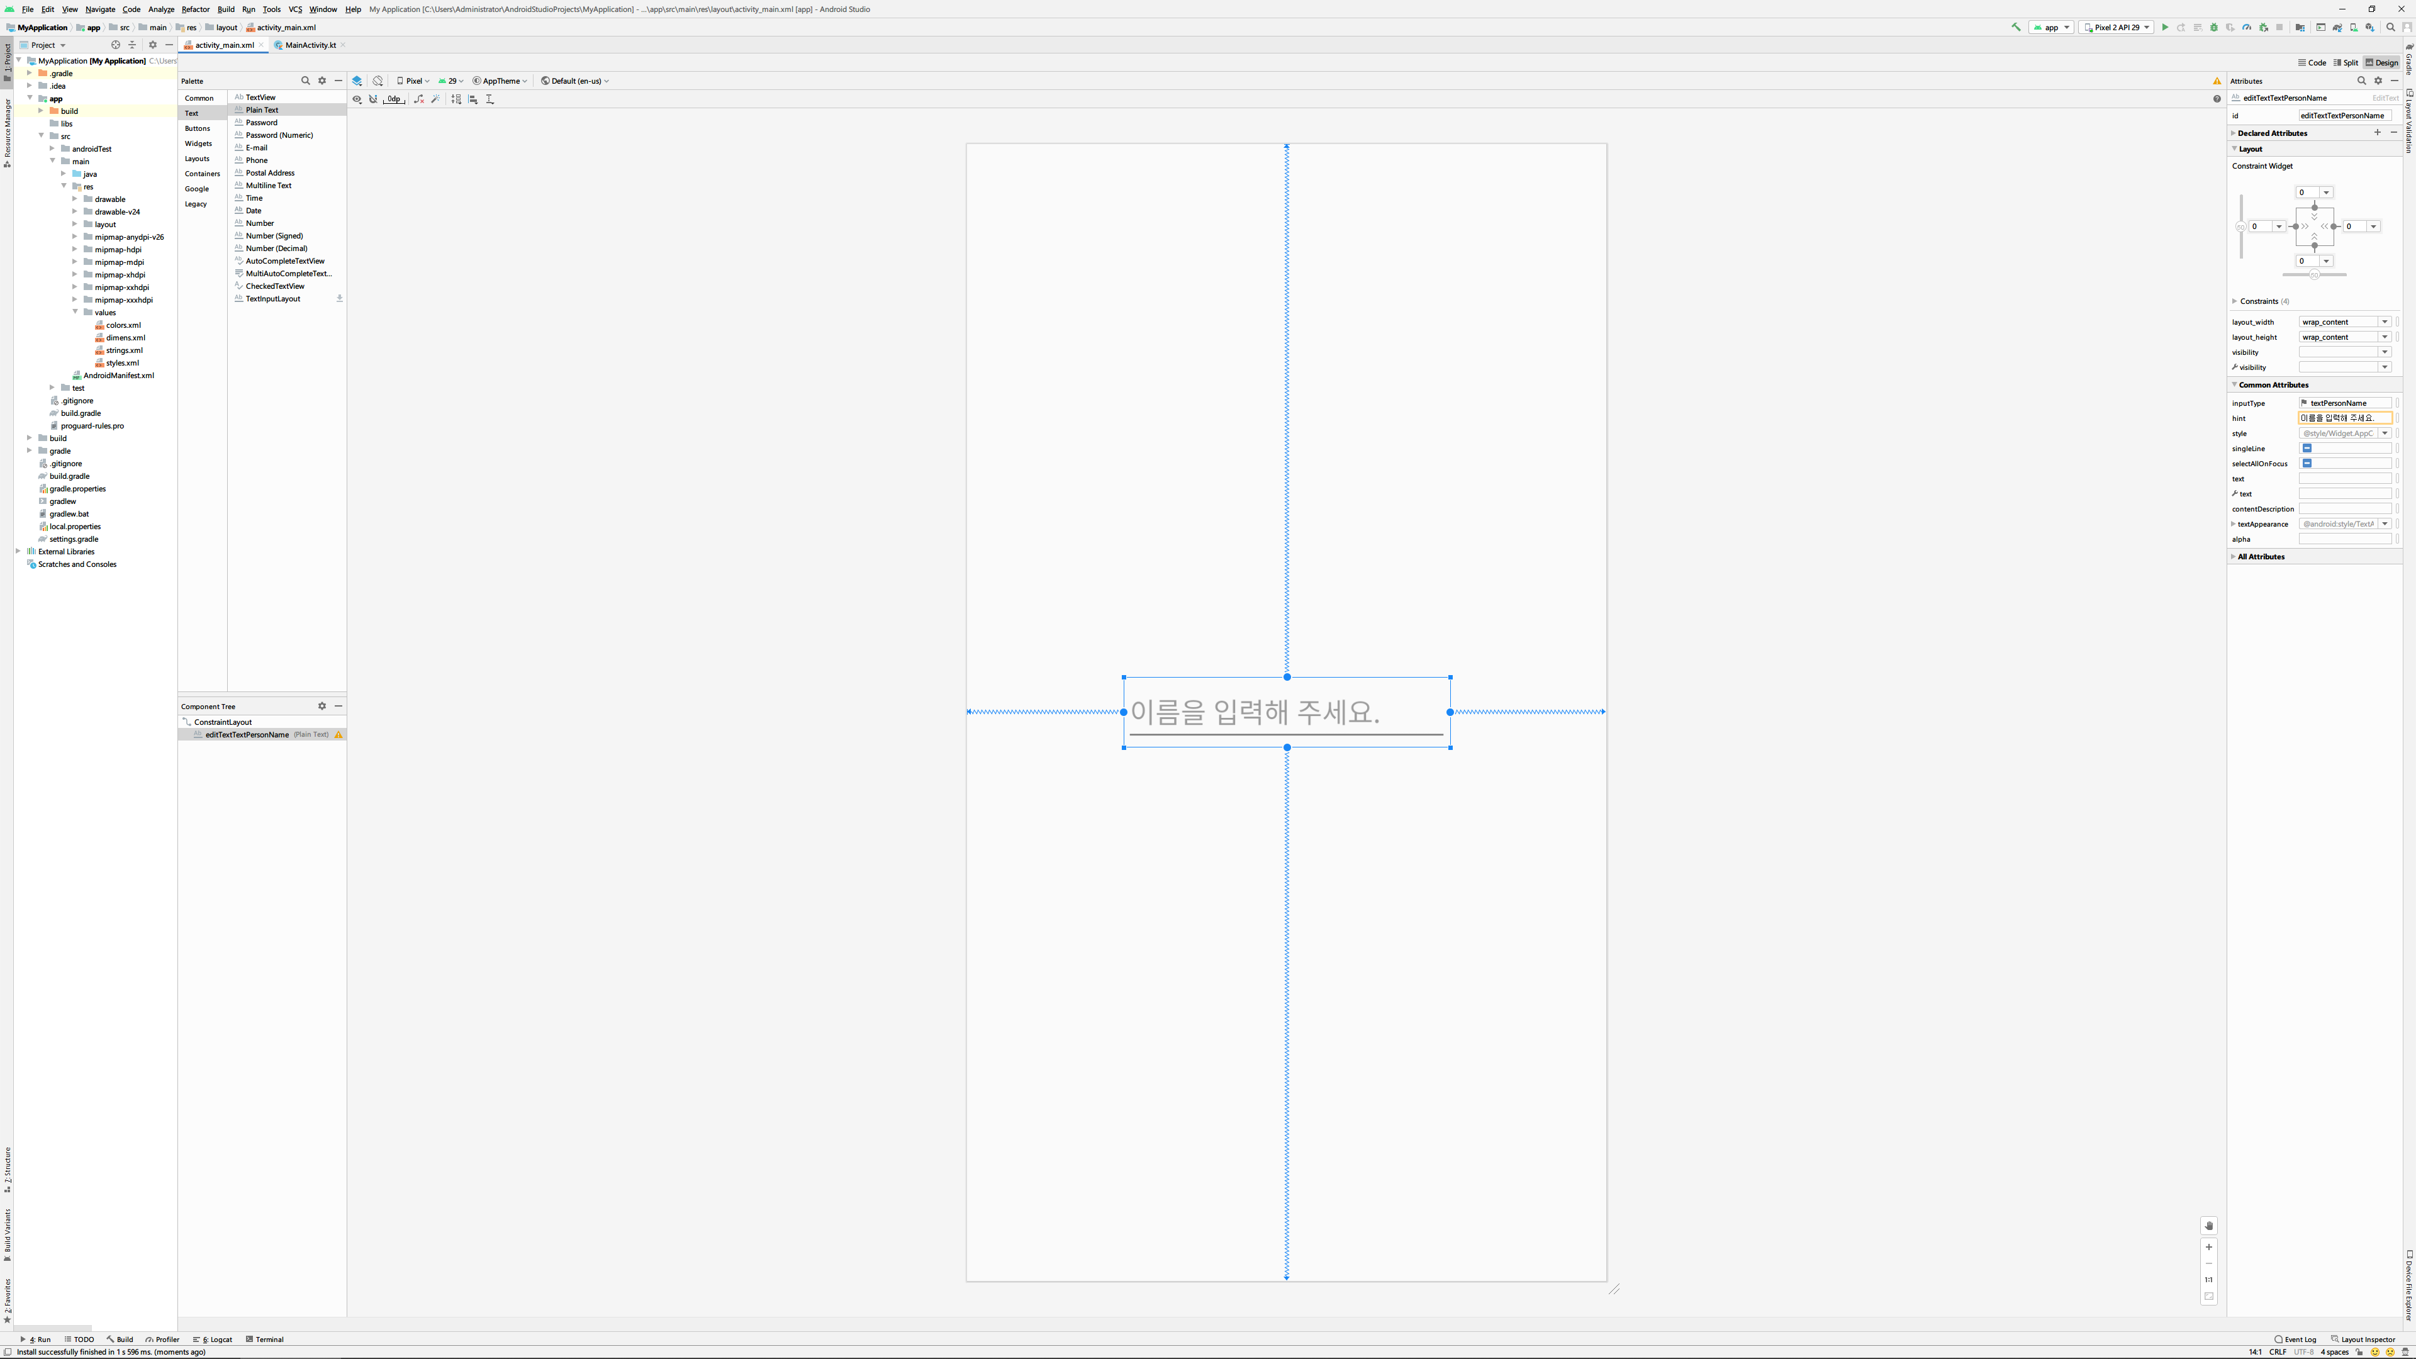Switch to Code view mode

tap(2312, 63)
